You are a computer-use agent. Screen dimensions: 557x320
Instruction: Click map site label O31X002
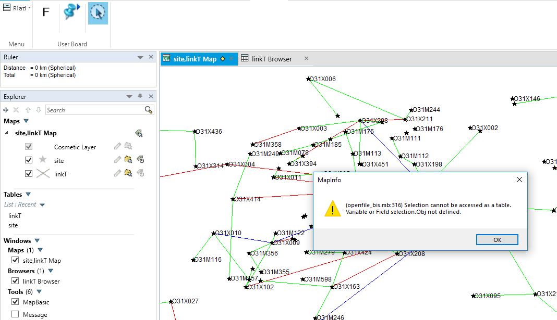coord(485,128)
